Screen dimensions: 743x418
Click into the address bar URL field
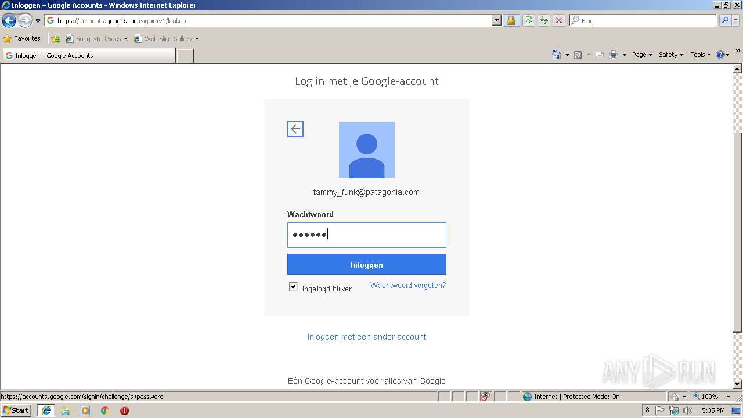click(x=273, y=20)
